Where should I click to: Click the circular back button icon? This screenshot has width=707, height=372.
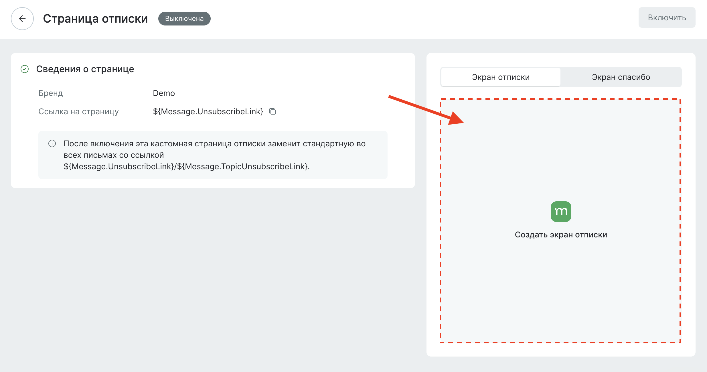(22, 18)
